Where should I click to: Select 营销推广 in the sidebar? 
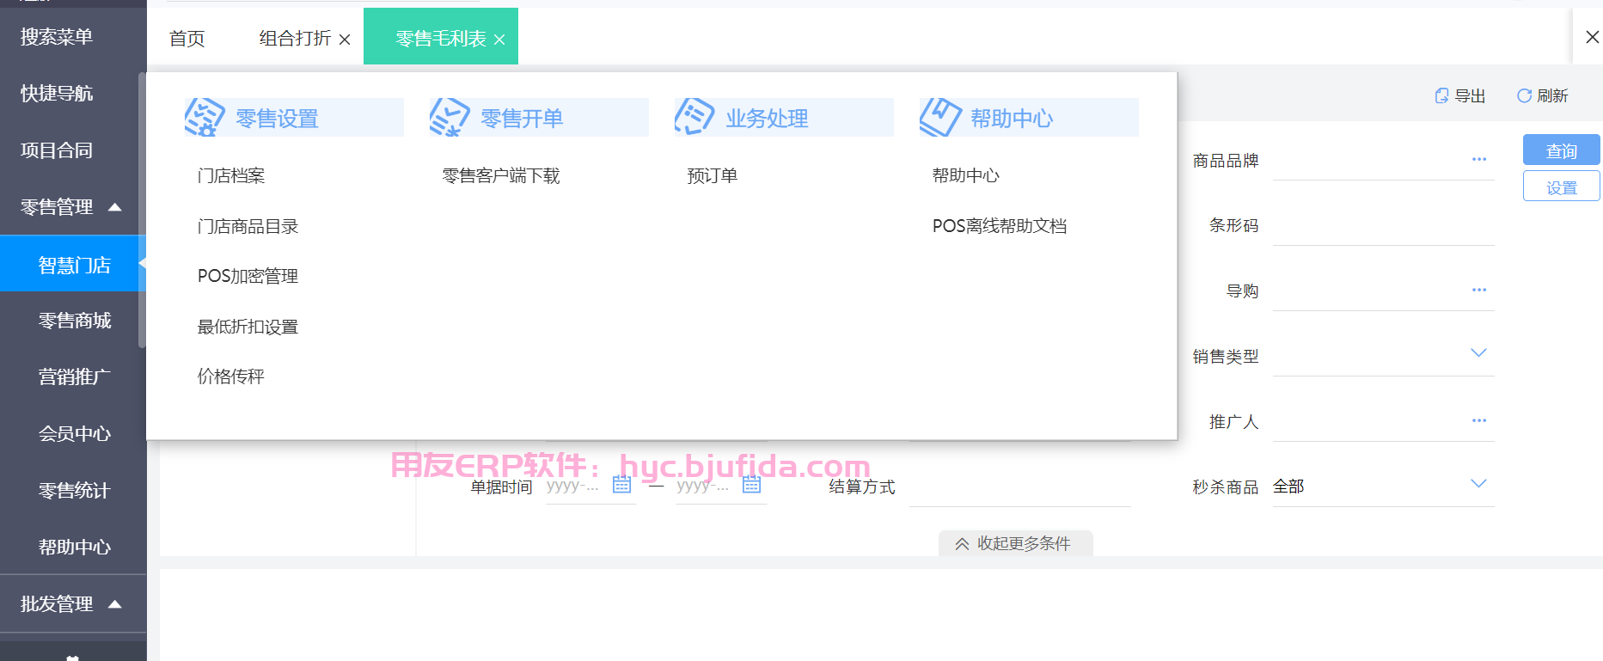pos(73,376)
